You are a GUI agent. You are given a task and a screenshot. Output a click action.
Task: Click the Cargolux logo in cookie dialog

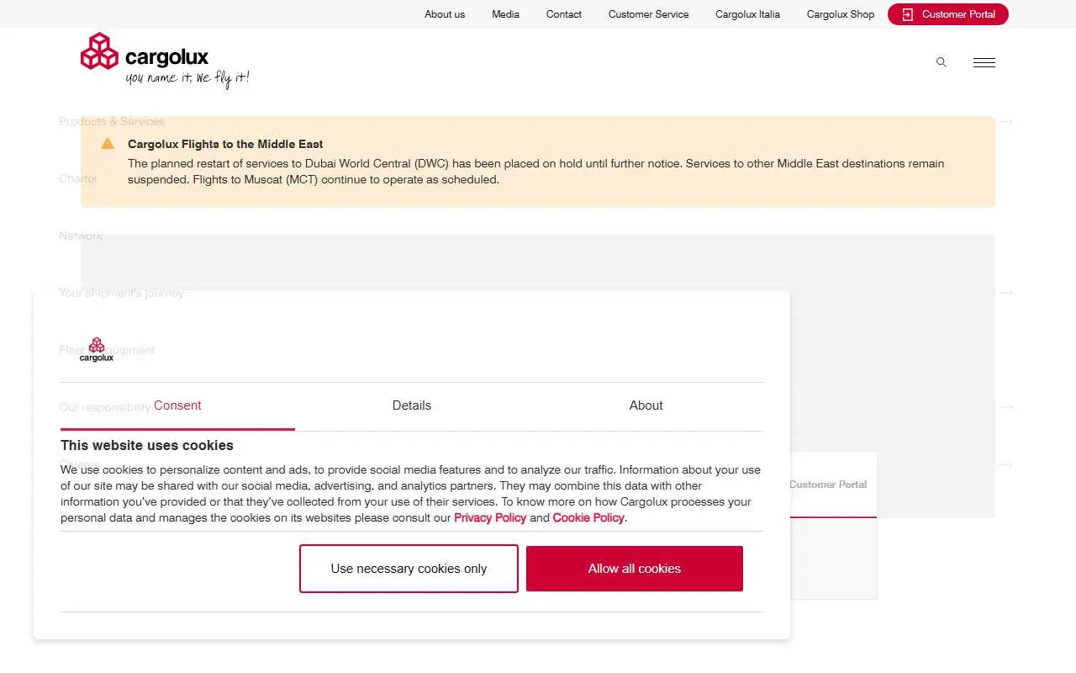pos(97,349)
